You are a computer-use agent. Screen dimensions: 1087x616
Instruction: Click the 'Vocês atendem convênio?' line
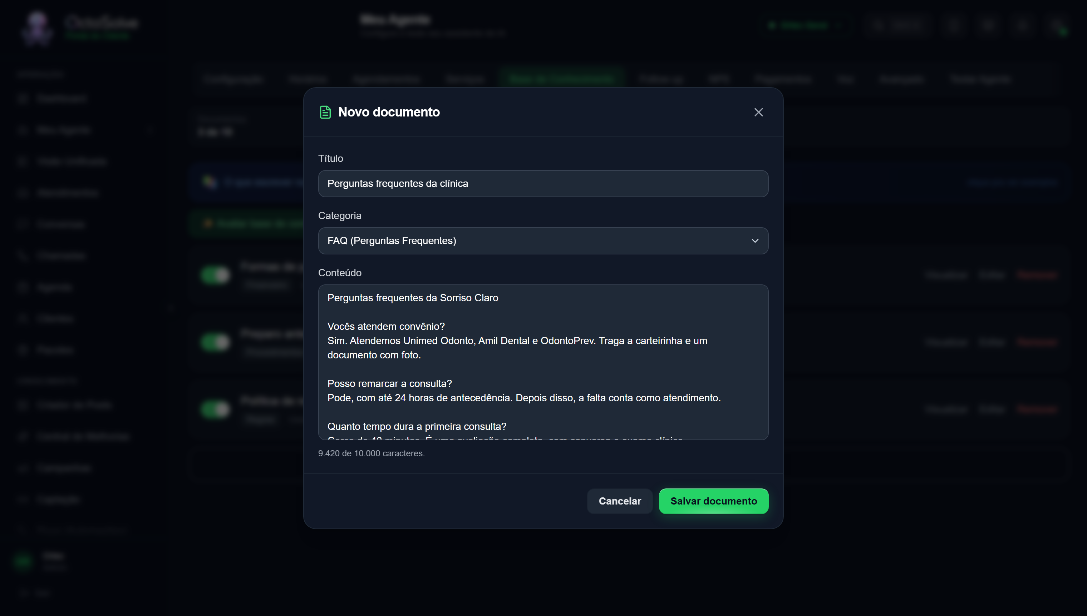coord(386,326)
